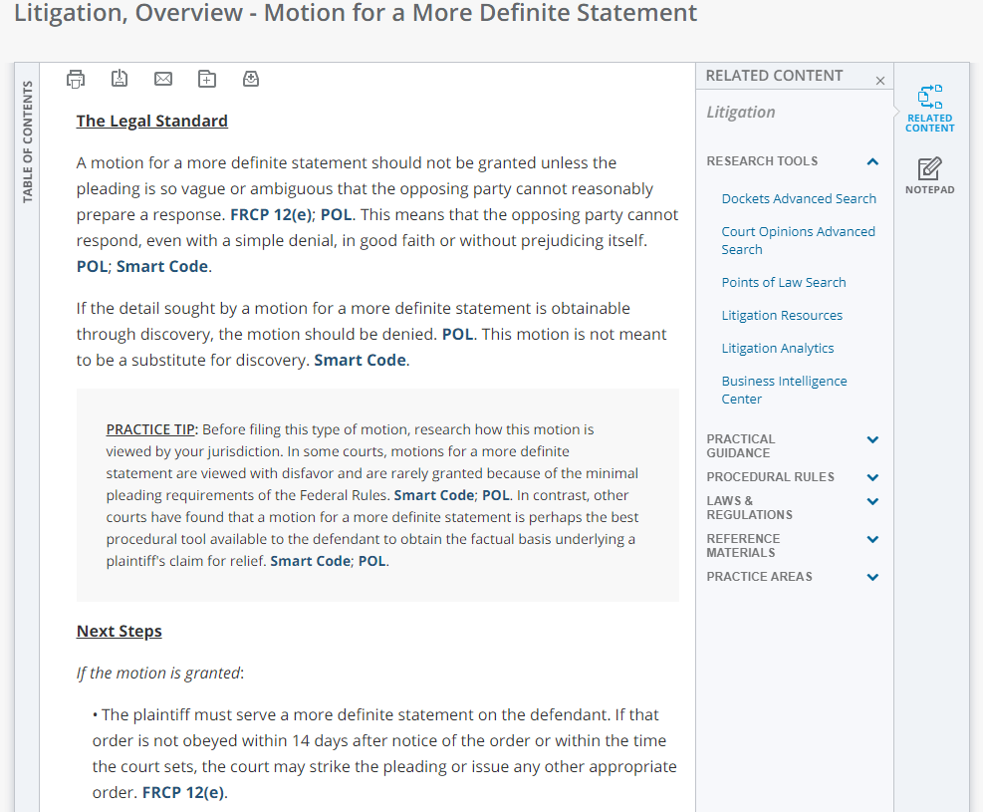Image resolution: width=983 pixels, height=812 pixels.
Task: Expand the Procedural Rules section
Action: tap(872, 477)
